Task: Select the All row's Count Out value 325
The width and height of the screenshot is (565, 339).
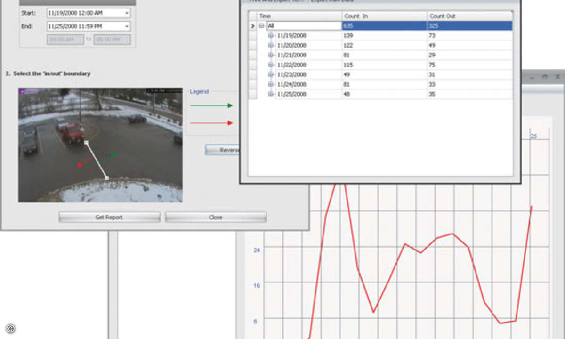Action: click(470, 26)
